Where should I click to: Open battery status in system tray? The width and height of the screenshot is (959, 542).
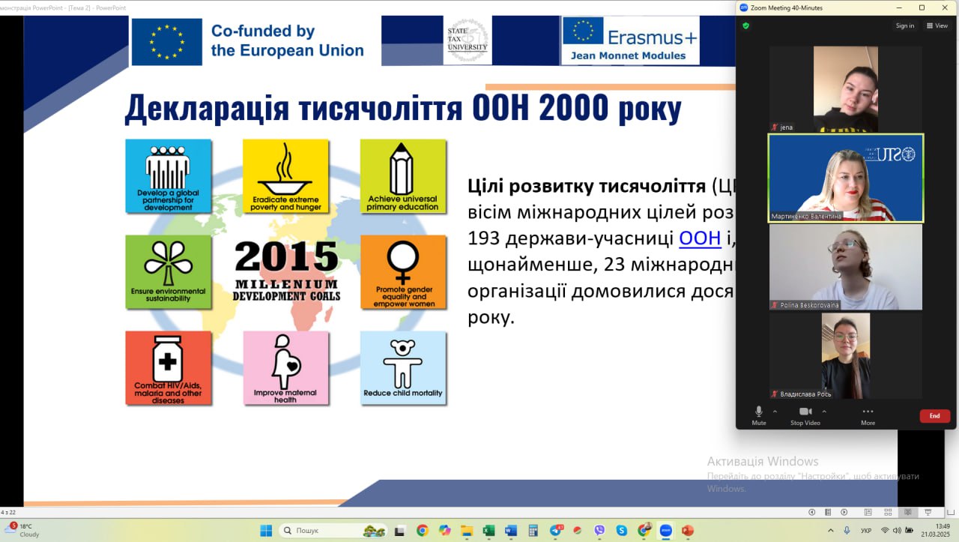[909, 530]
